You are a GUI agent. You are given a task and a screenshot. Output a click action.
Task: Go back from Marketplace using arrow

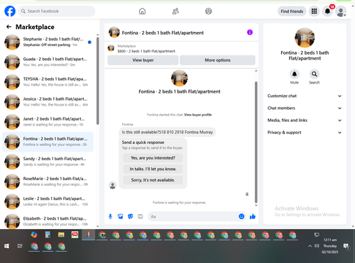(9, 27)
